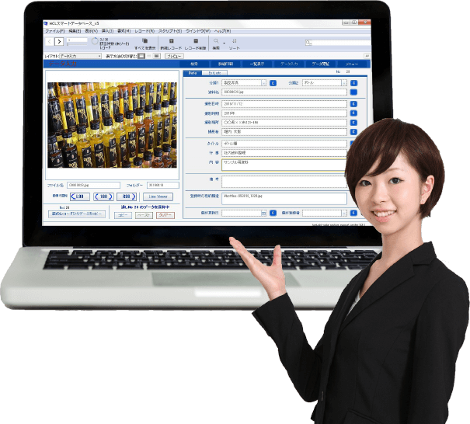Open the レコード(R) menu
470x424 pixels.
144,31
